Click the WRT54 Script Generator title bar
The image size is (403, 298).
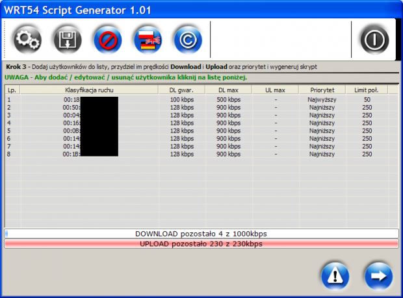pos(201,10)
